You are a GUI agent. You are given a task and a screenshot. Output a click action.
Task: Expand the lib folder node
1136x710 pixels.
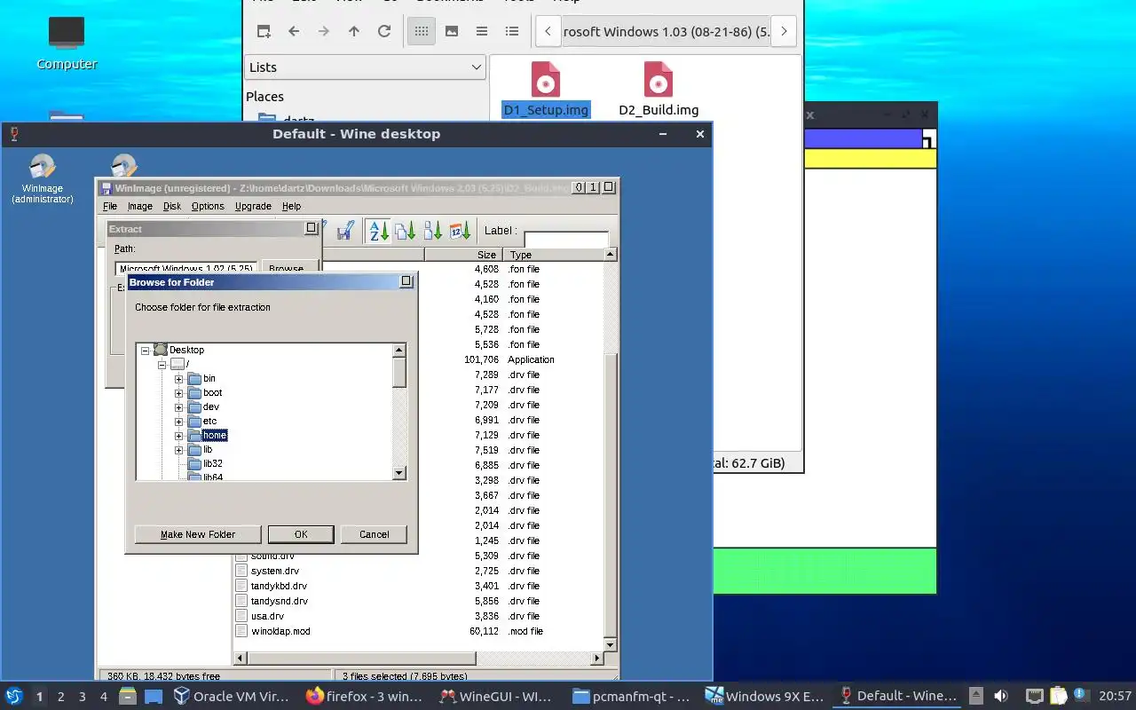178,450
